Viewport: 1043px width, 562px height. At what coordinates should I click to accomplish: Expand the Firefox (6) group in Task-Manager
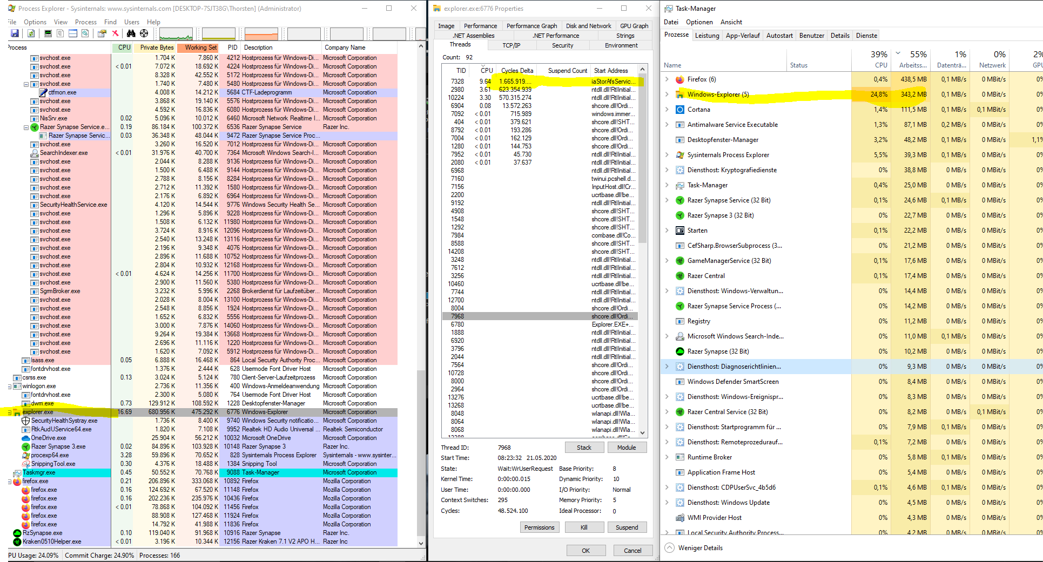(667, 79)
